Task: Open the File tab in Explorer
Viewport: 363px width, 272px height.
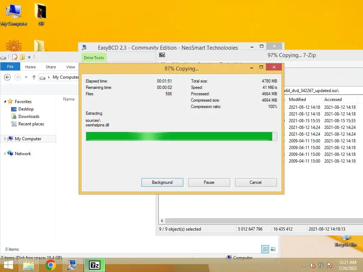Action: coord(10,67)
